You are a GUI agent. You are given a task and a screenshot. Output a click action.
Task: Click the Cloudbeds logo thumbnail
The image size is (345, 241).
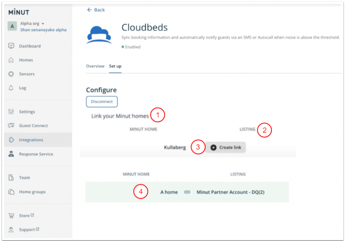[x=99, y=34]
